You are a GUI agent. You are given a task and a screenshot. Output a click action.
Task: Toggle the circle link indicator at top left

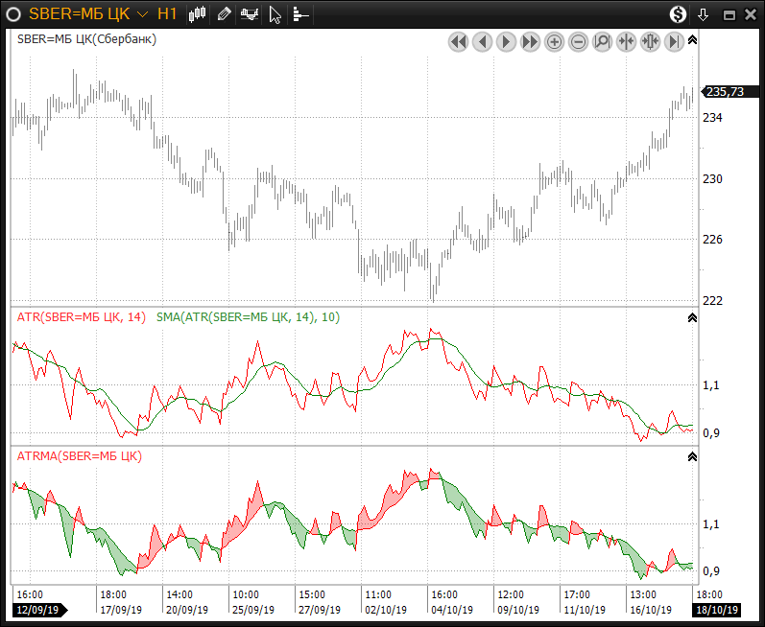pyautogui.click(x=14, y=14)
